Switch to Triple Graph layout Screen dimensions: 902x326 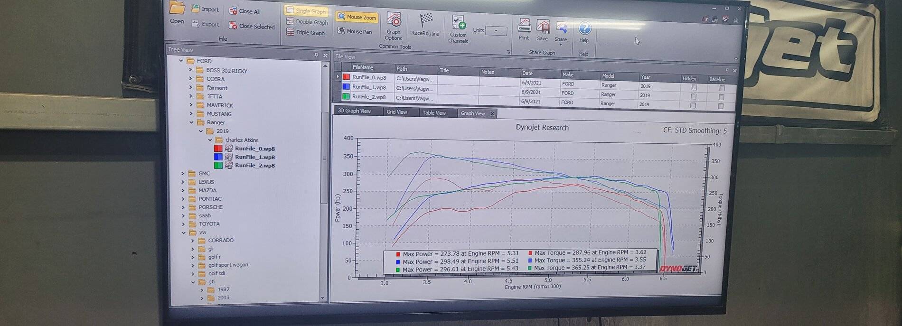tap(306, 32)
